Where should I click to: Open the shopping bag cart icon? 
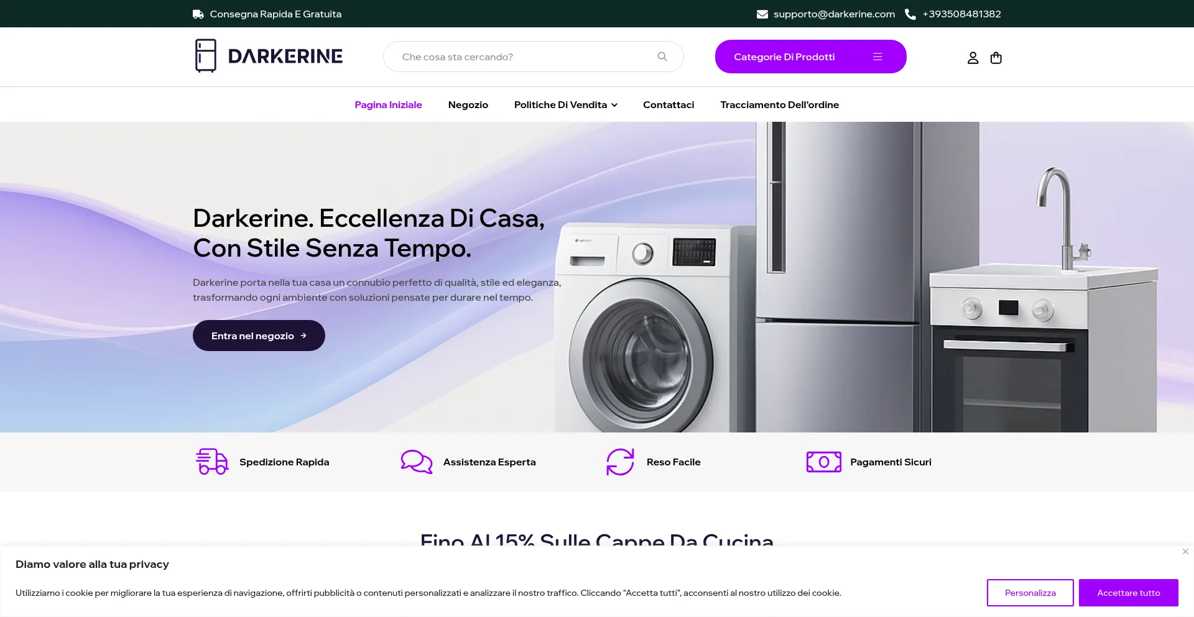pyautogui.click(x=996, y=58)
